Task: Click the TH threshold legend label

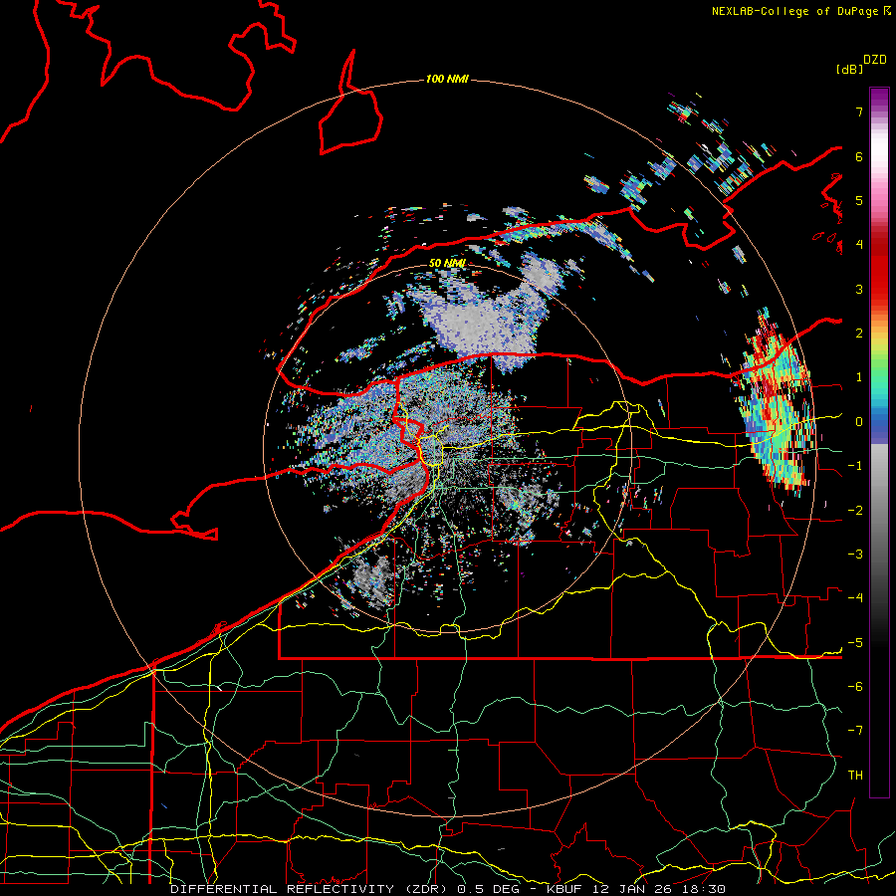Action: point(855,776)
